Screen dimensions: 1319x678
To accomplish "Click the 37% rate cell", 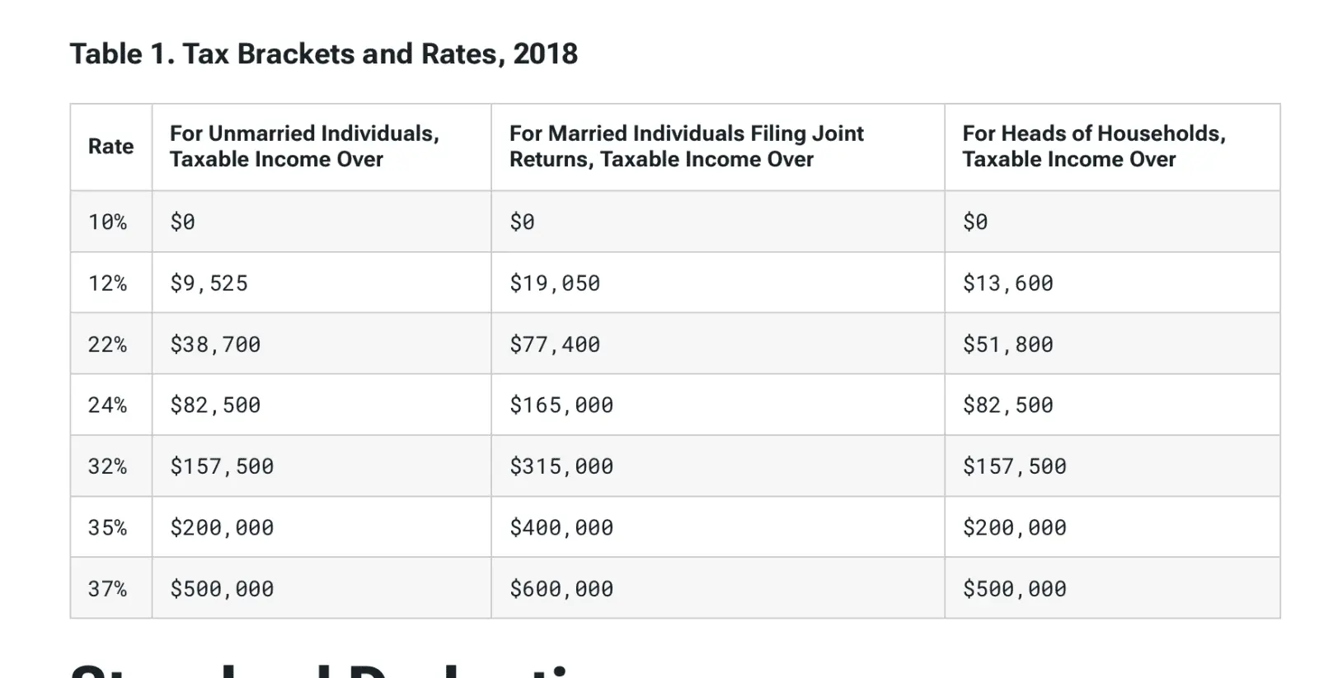I will pos(108,589).
